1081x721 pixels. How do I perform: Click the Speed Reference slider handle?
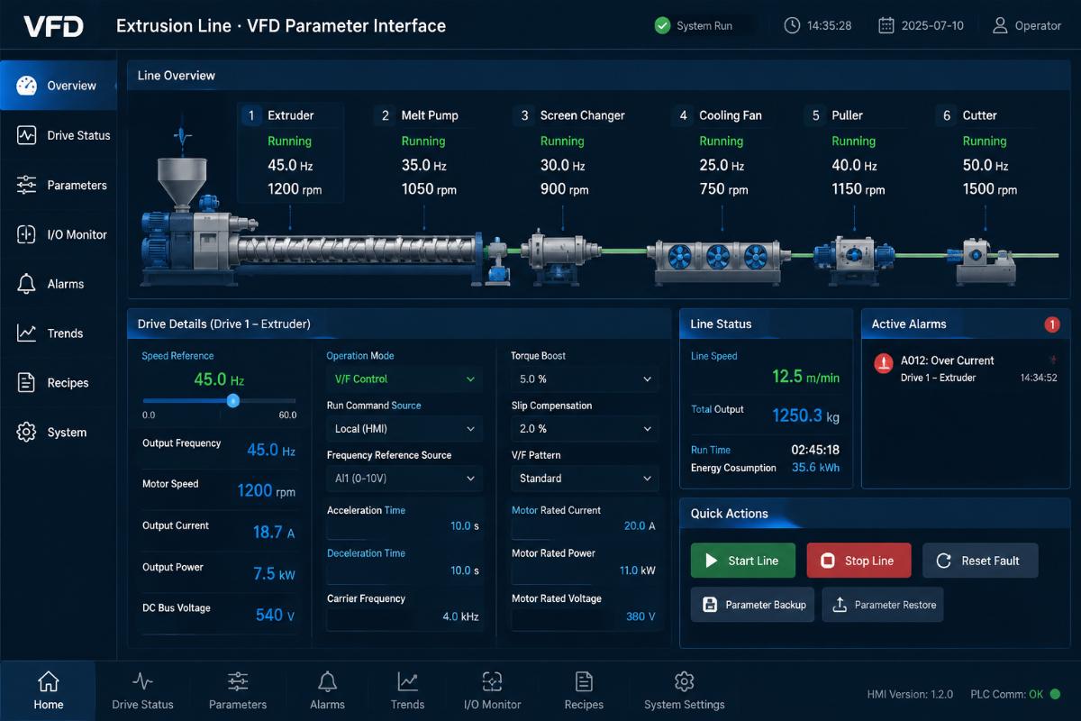[233, 400]
